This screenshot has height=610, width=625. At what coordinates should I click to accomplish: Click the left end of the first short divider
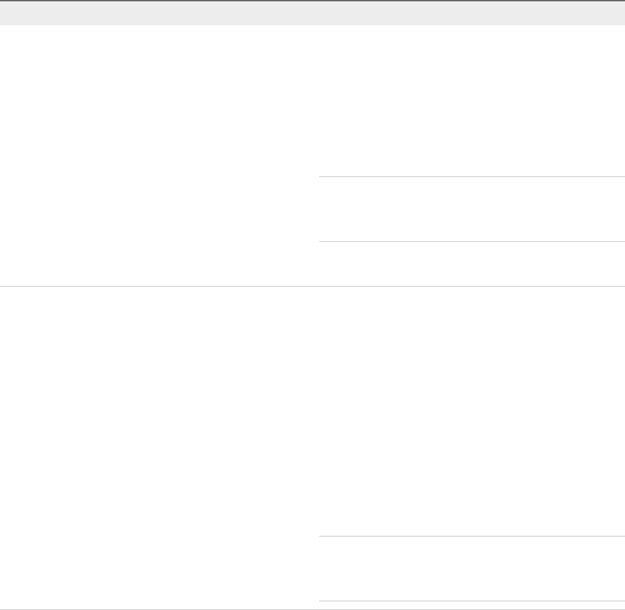click(x=323, y=177)
